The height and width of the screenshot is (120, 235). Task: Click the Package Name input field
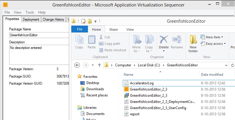(x=38, y=35)
